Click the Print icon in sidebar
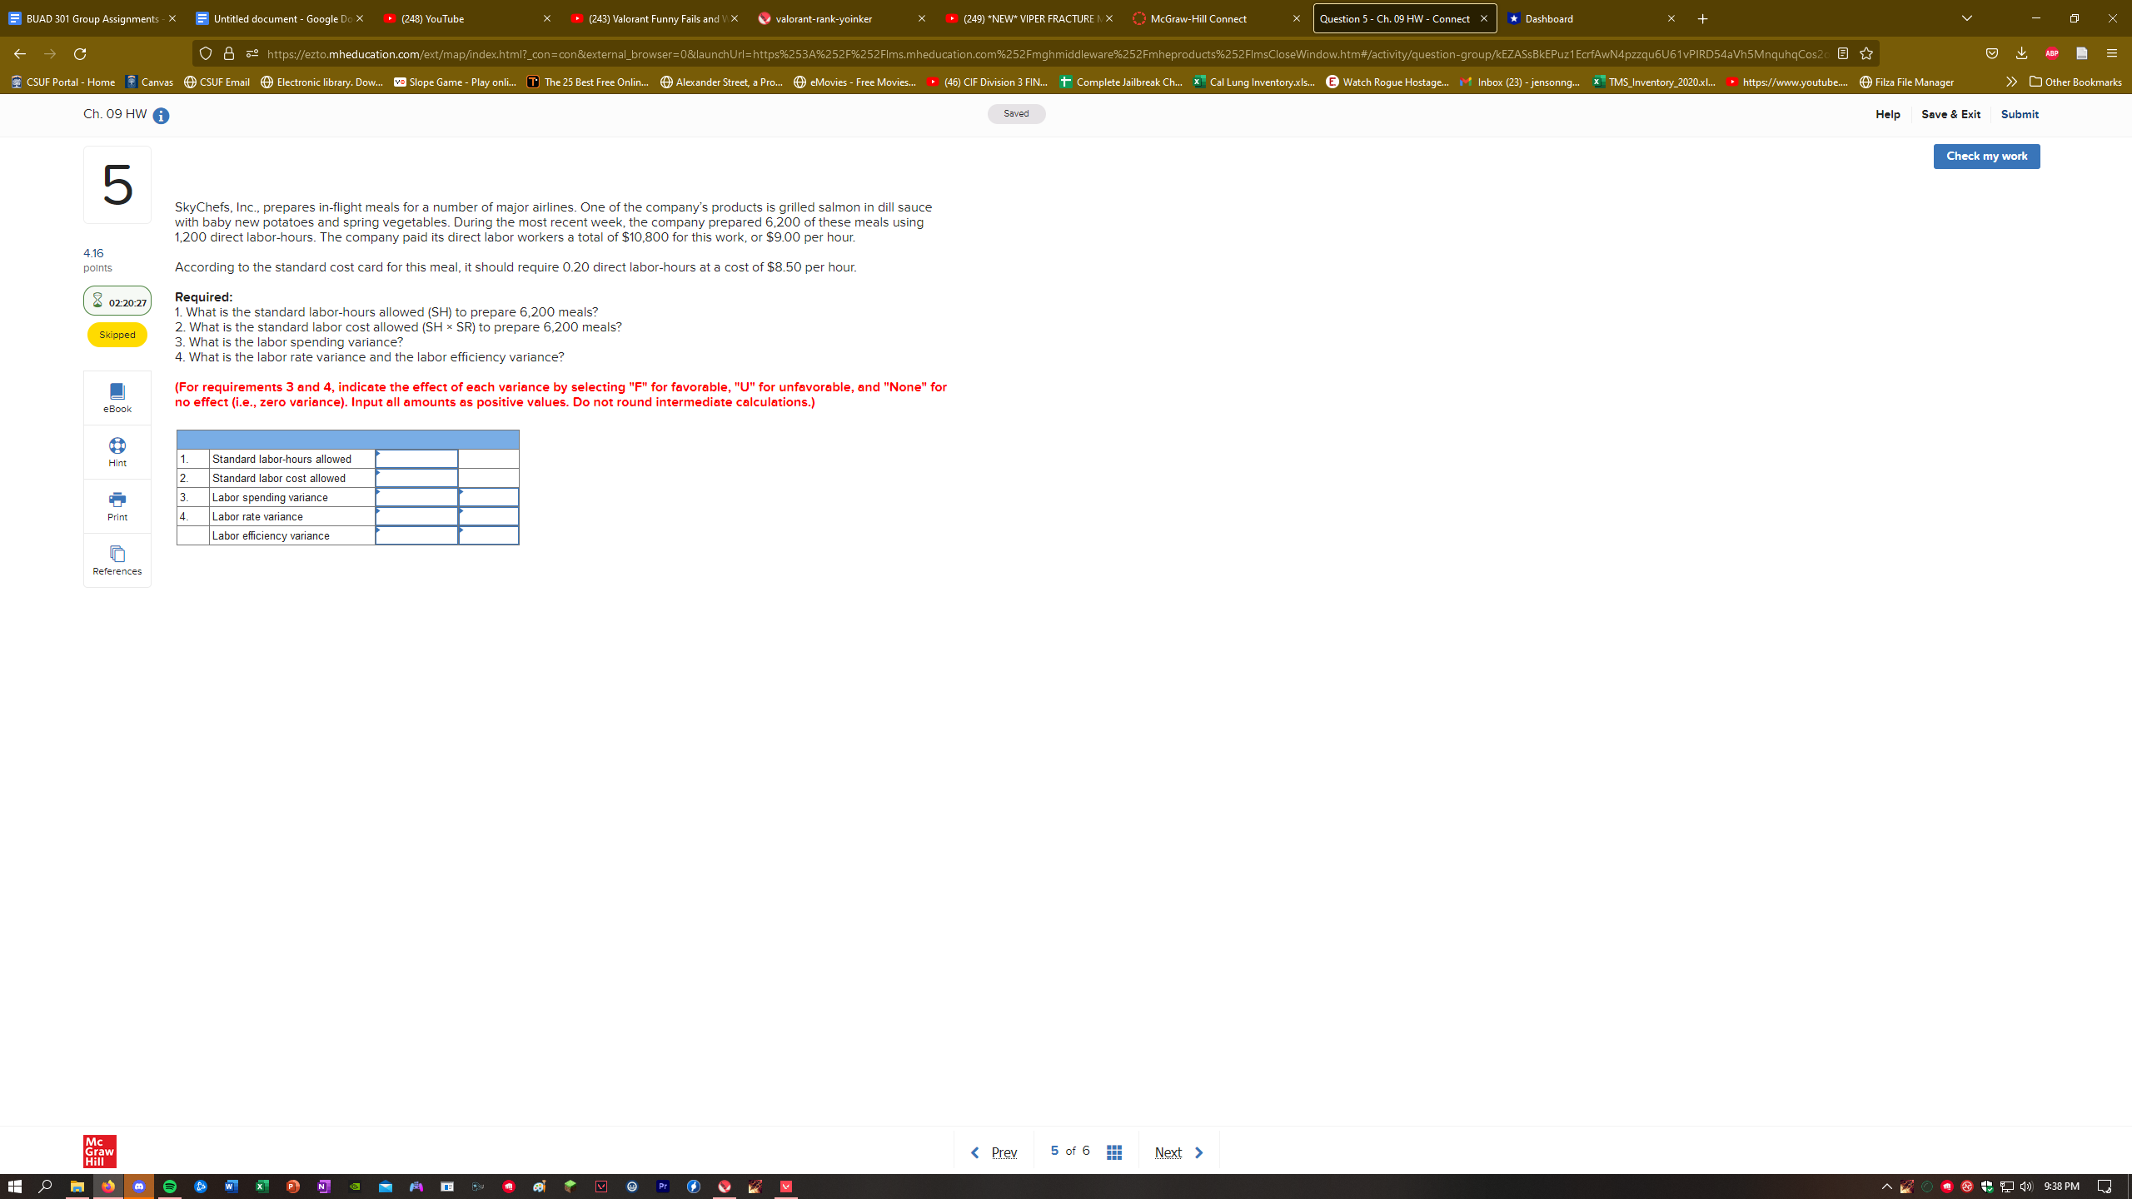The image size is (2132, 1199). coord(117,500)
